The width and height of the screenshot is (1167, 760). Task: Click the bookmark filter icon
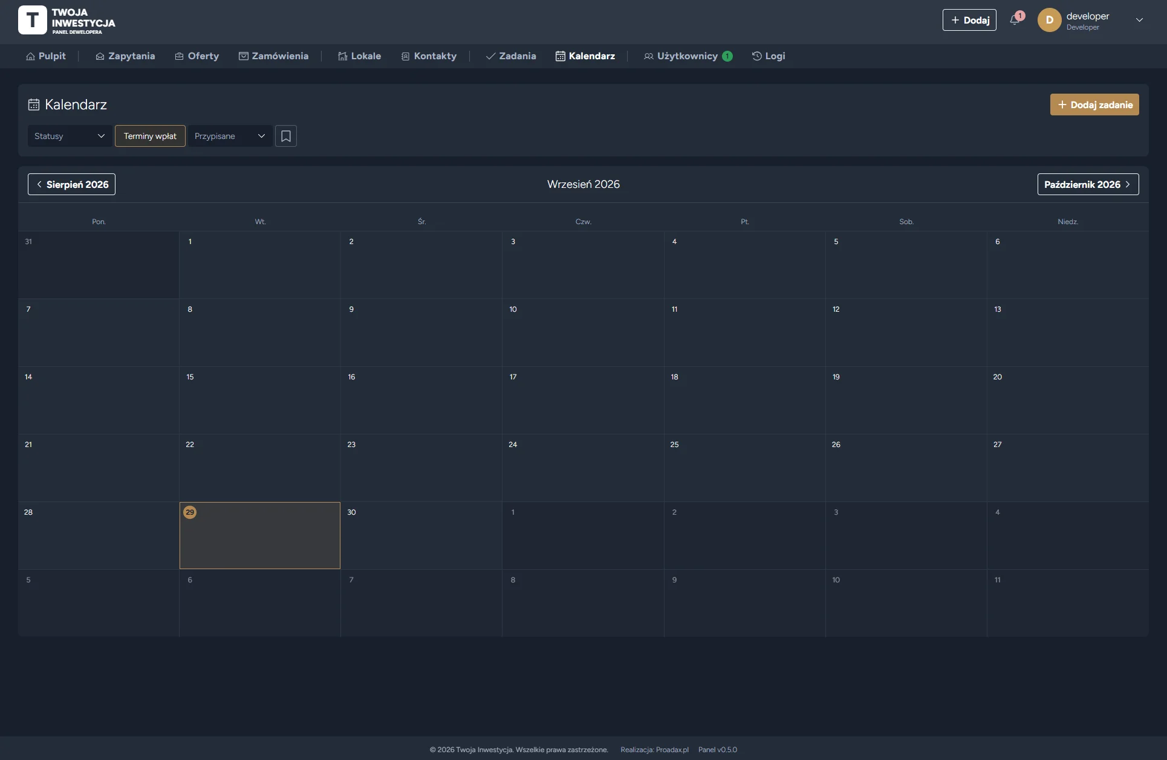(x=286, y=136)
